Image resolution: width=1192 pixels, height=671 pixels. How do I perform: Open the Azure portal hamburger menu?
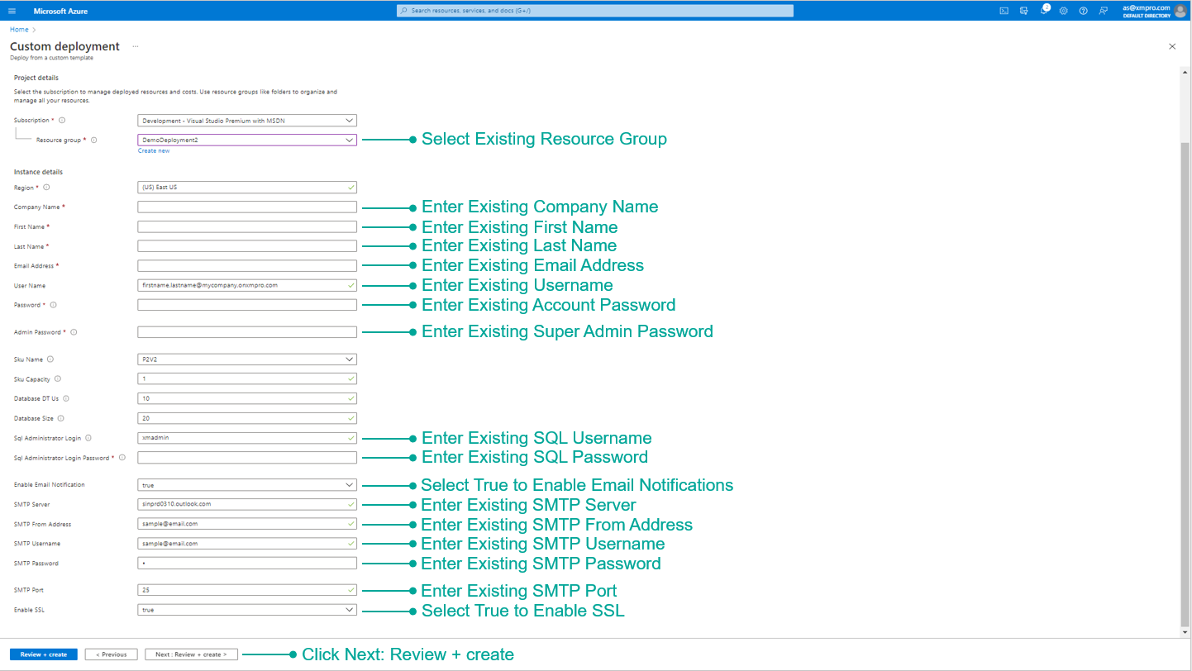[12, 11]
